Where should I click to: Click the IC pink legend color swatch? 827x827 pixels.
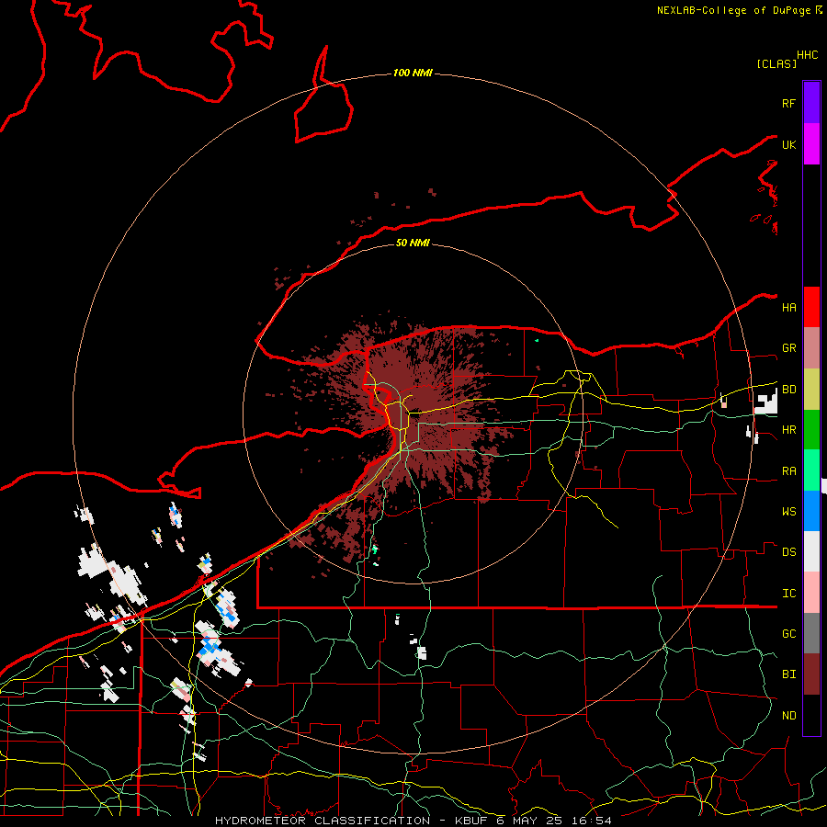(811, 593)
